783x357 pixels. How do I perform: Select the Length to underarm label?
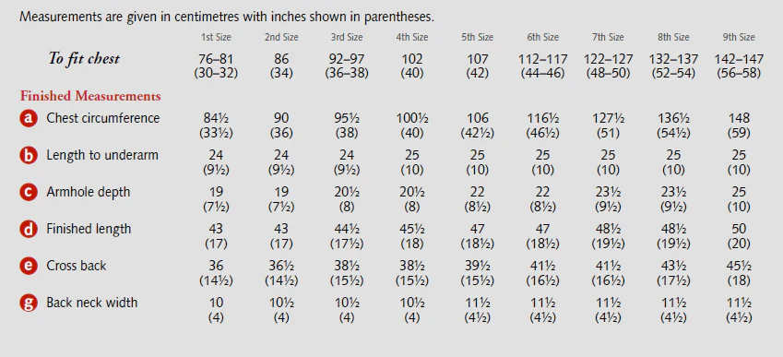(x=102, y=155)
